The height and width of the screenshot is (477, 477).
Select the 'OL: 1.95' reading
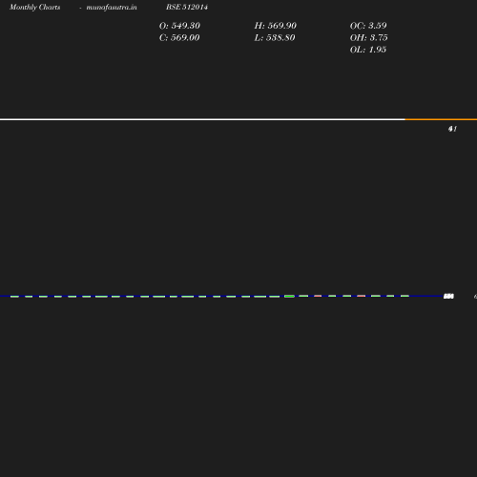tap(368, 50)
